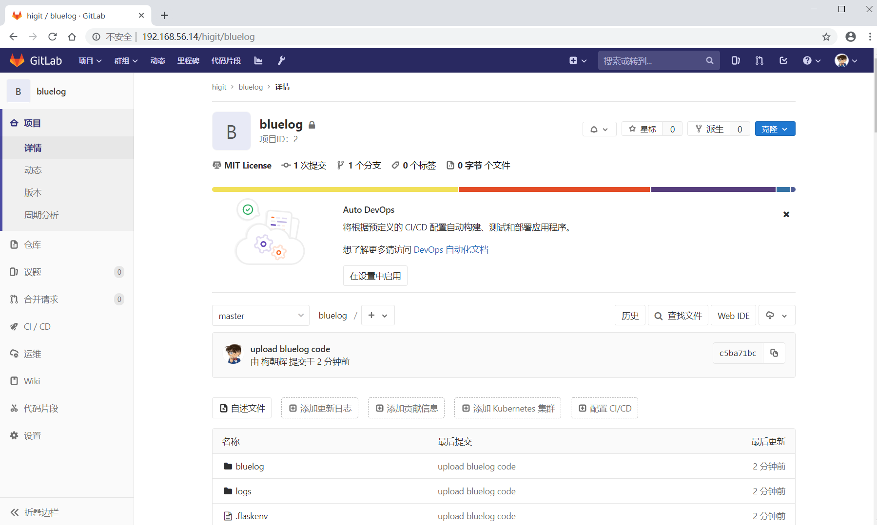Open the MIT License link
Viewport: 877px width, 525px height.
pos(242,166)
